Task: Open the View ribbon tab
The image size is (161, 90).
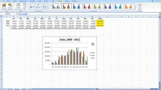Action: pyautogui.click(x=53, y=1)
